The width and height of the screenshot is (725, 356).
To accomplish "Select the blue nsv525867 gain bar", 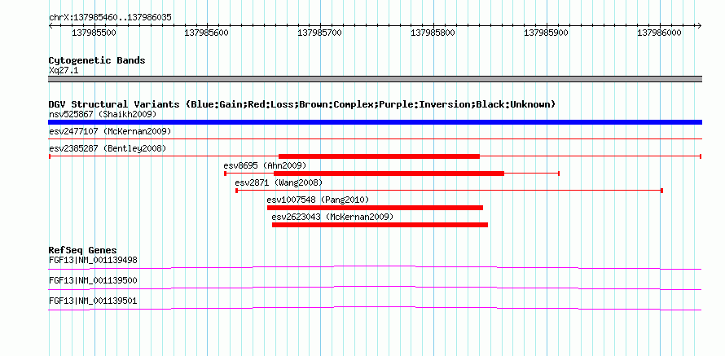I will (x=375, y=122).
